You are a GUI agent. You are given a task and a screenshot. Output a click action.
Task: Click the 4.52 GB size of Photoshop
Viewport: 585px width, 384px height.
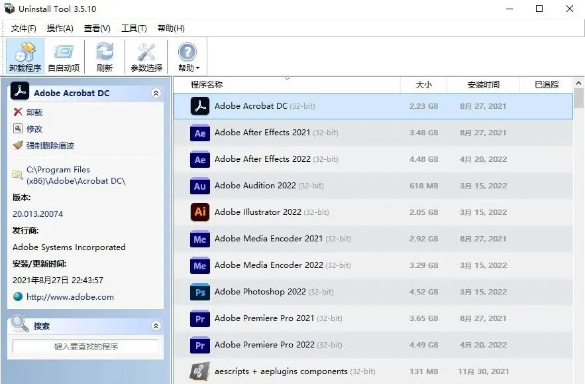pos(424,292)
